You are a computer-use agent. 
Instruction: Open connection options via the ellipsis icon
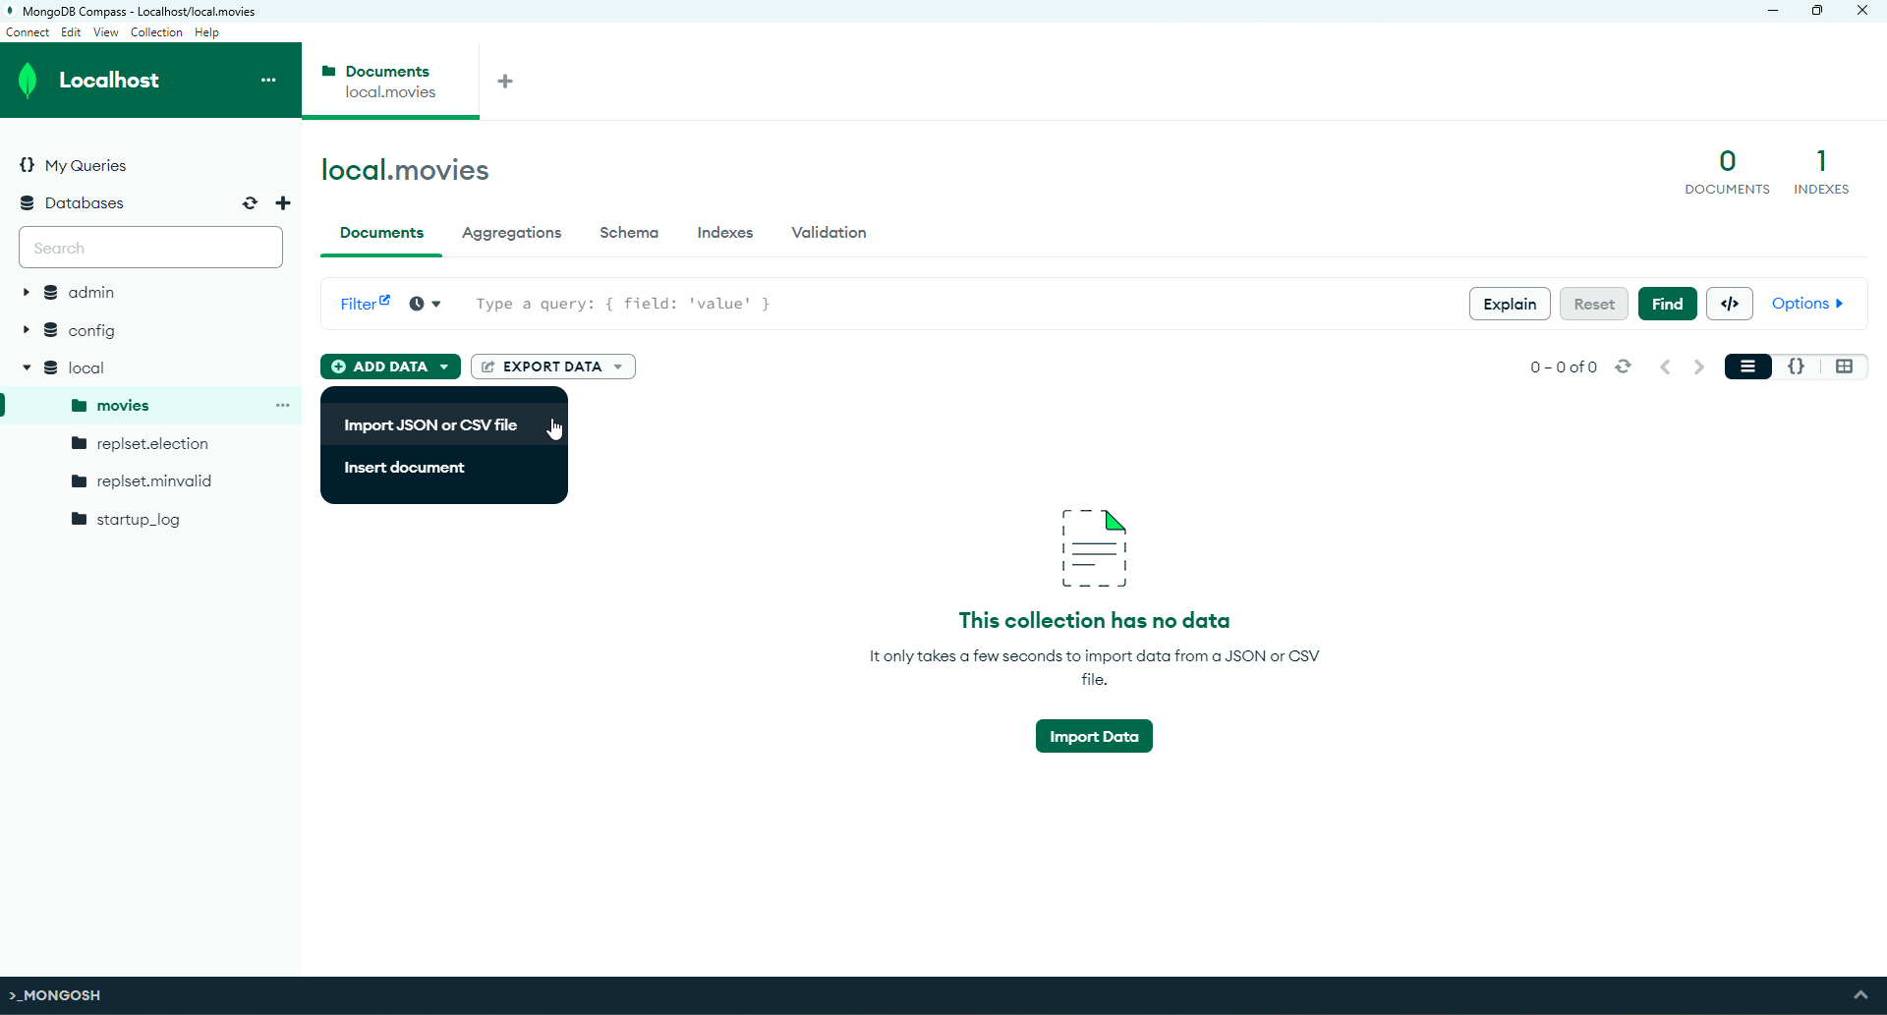click(x=269, y=80)
